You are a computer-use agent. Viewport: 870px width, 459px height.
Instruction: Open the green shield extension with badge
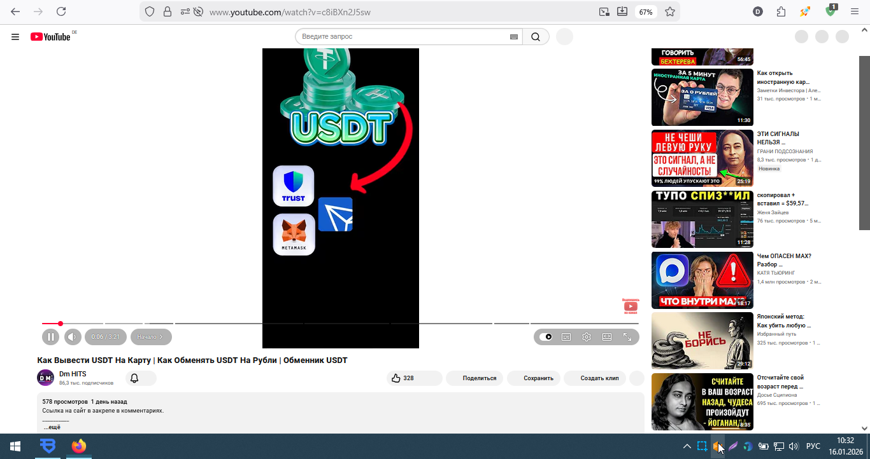(x=831, y=10)
